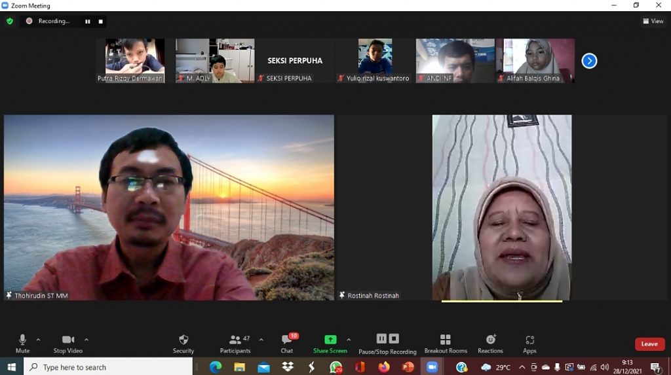Click the green Share Screen icon
The image size is (671, 375).
tap(330, 340)
